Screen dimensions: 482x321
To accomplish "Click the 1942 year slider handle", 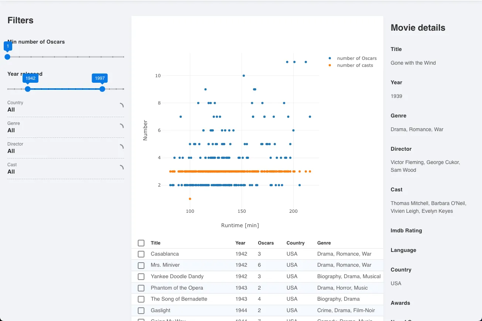I will pyautogui.click(x=28, y=89).
